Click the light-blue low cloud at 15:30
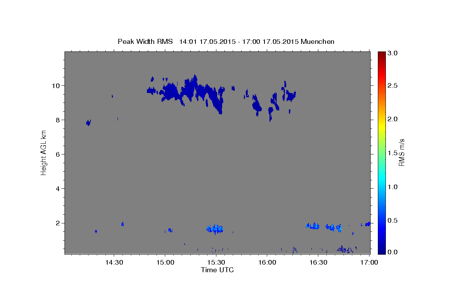 [x=214, y=229]
